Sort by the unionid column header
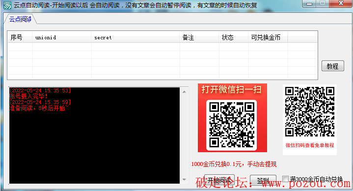Viewport: 353px width, 191px height. point(62,37)
